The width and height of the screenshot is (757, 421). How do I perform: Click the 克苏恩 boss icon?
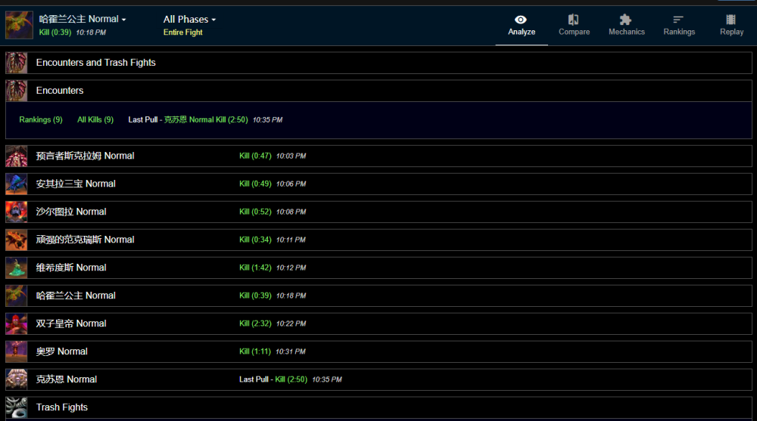pyautogui.click(x=17, y=380)
